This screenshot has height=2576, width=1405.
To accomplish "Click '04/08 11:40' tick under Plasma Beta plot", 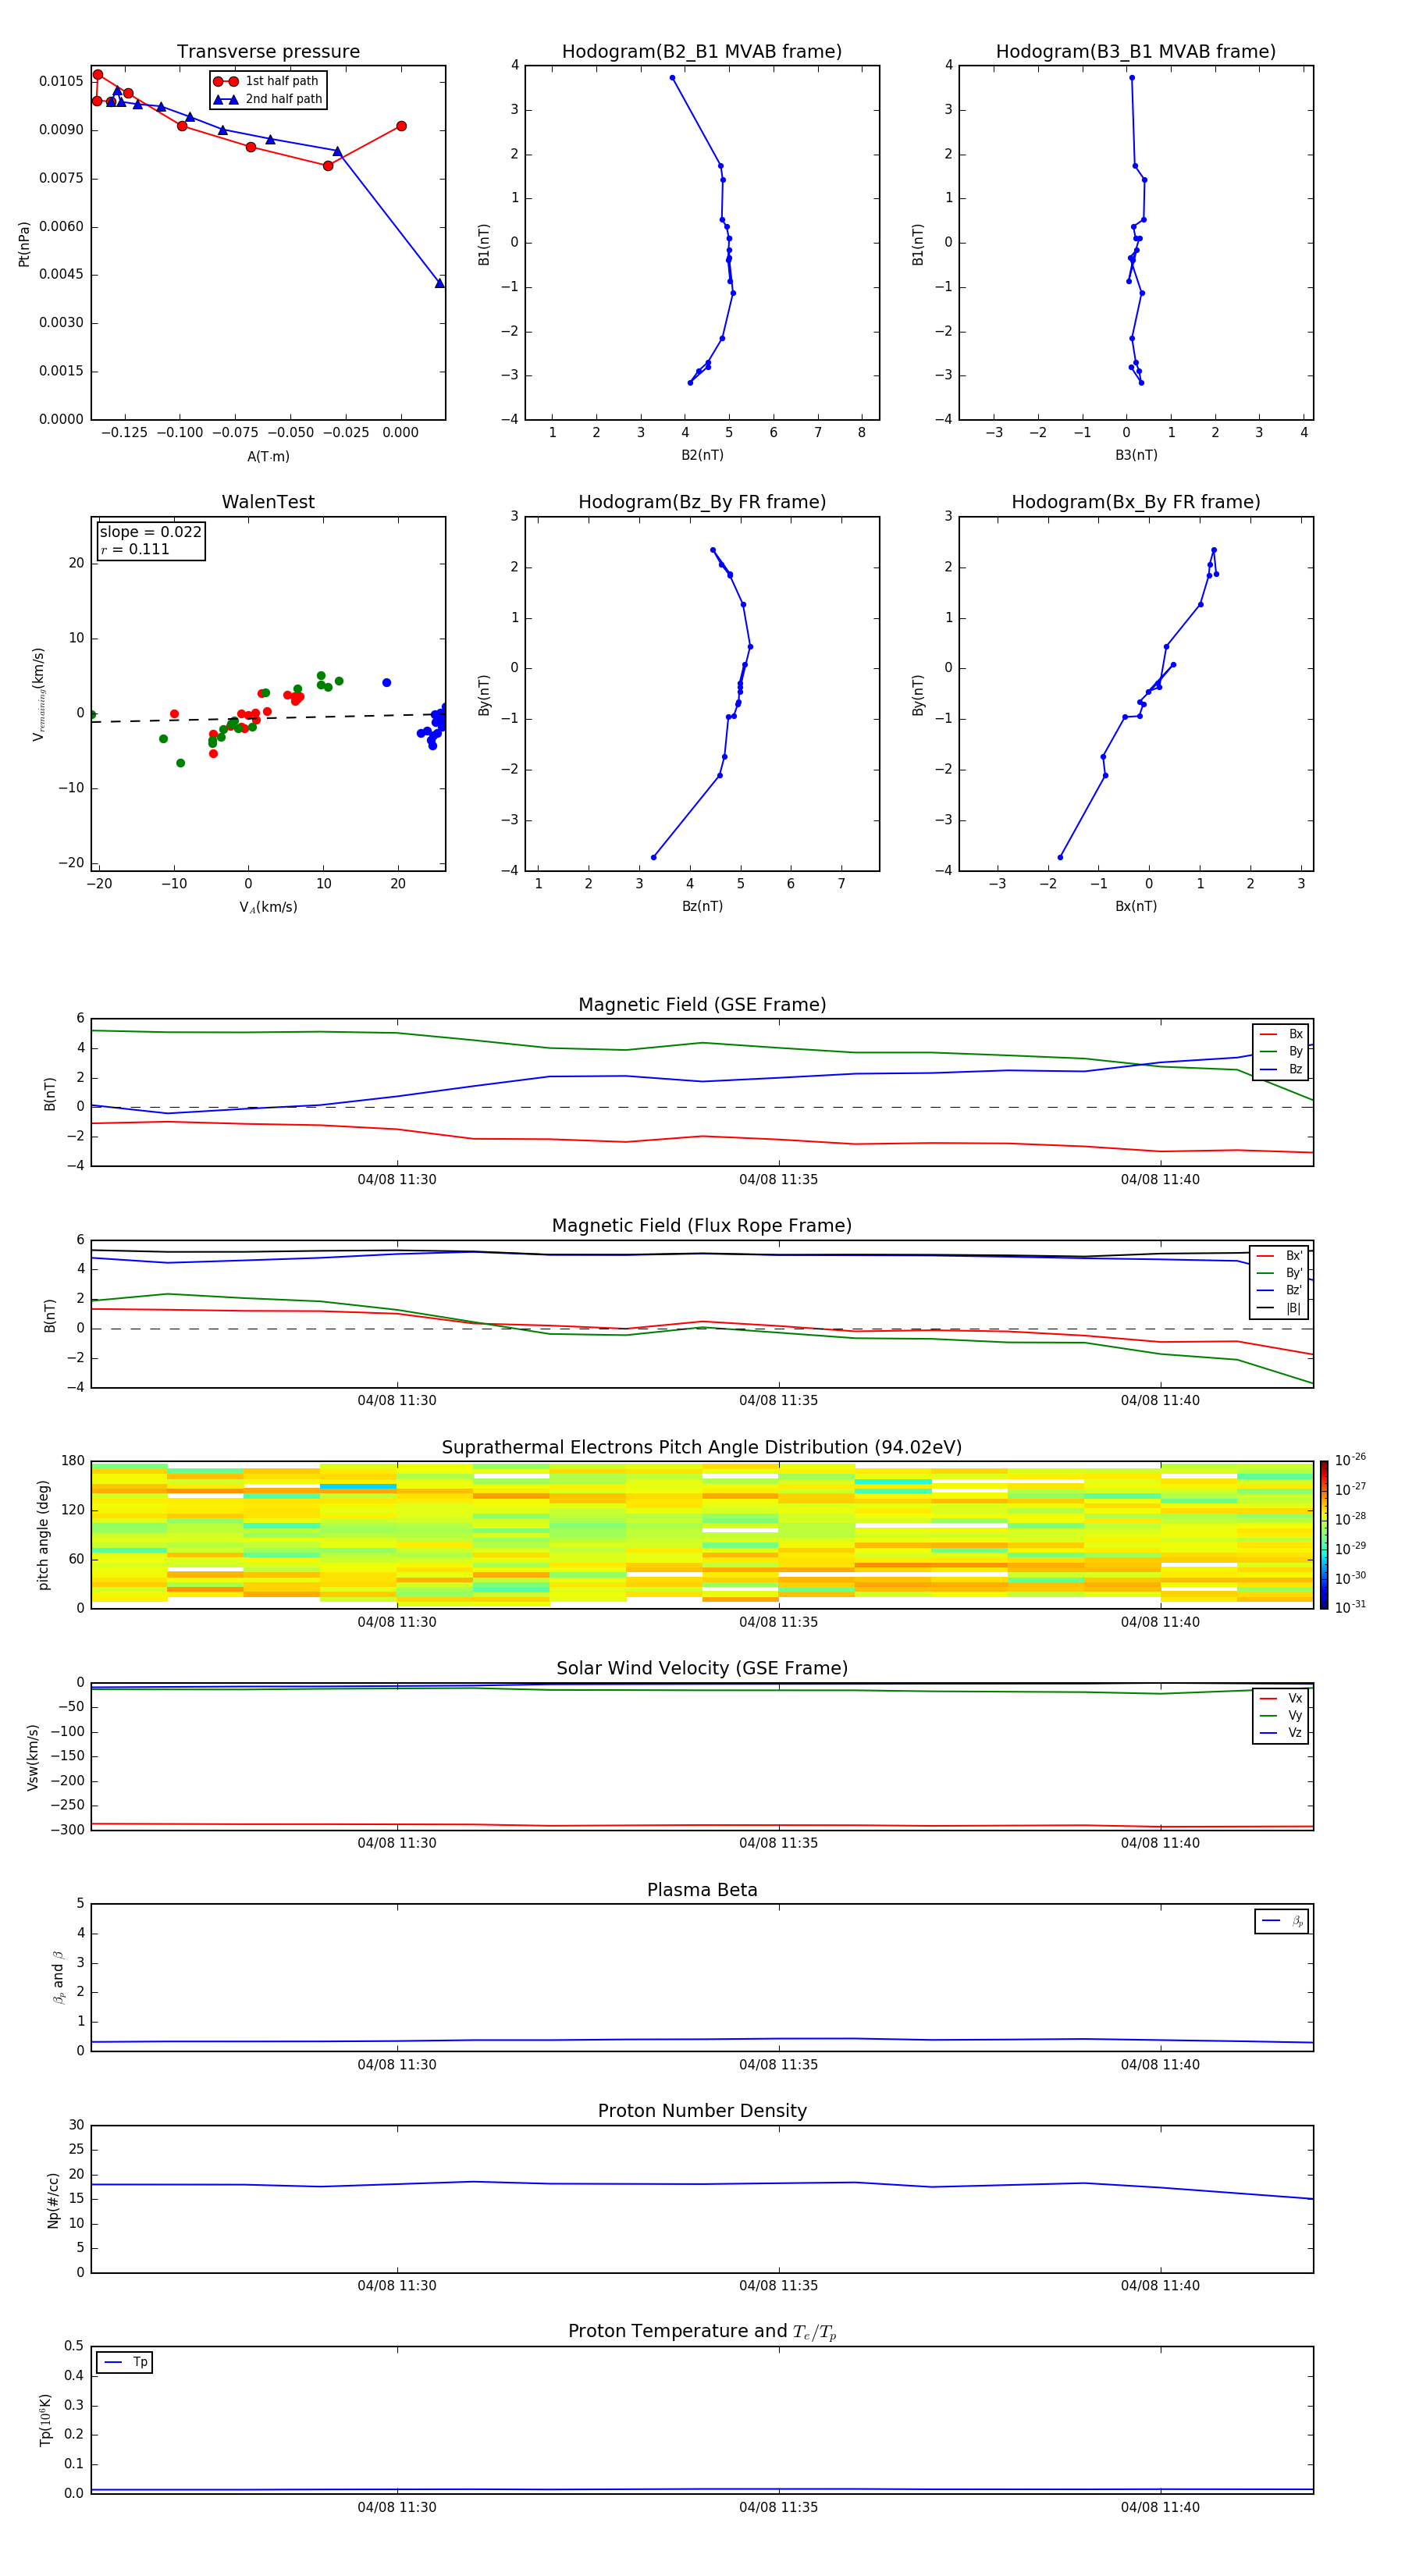I will 1160,2065.
